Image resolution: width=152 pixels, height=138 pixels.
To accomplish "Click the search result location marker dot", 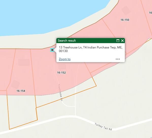I will [x=52, y=50].
